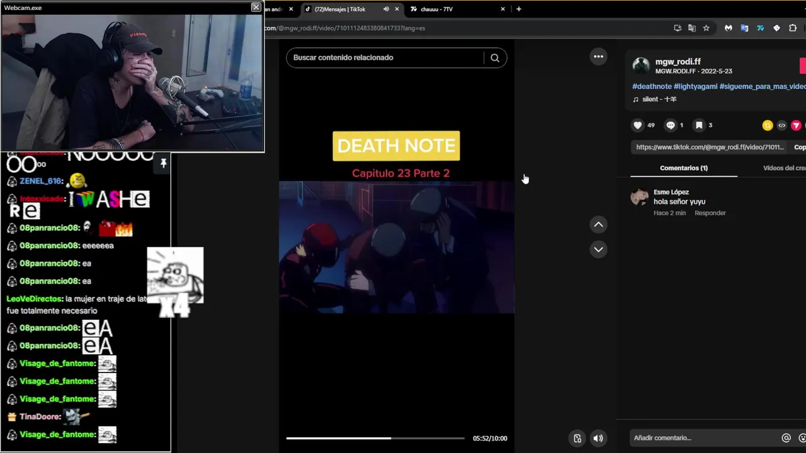This screenshot has height=453, width=806.
Task: Open the three-dot more options menu
Action: (598, 57)
